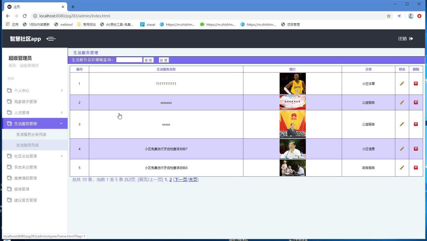427x241 pixels.
Task: Click the 报修管理 sidebar icon
Action: pyautogui.click(x=9, y=189)
